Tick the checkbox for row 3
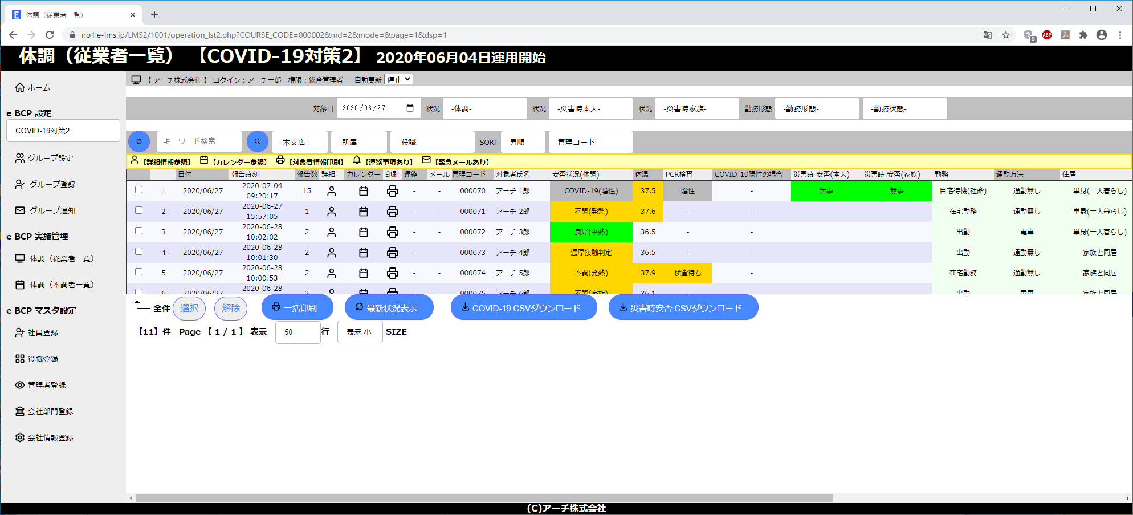Viewport: 1133px width, 515px height. click(139, 231)
